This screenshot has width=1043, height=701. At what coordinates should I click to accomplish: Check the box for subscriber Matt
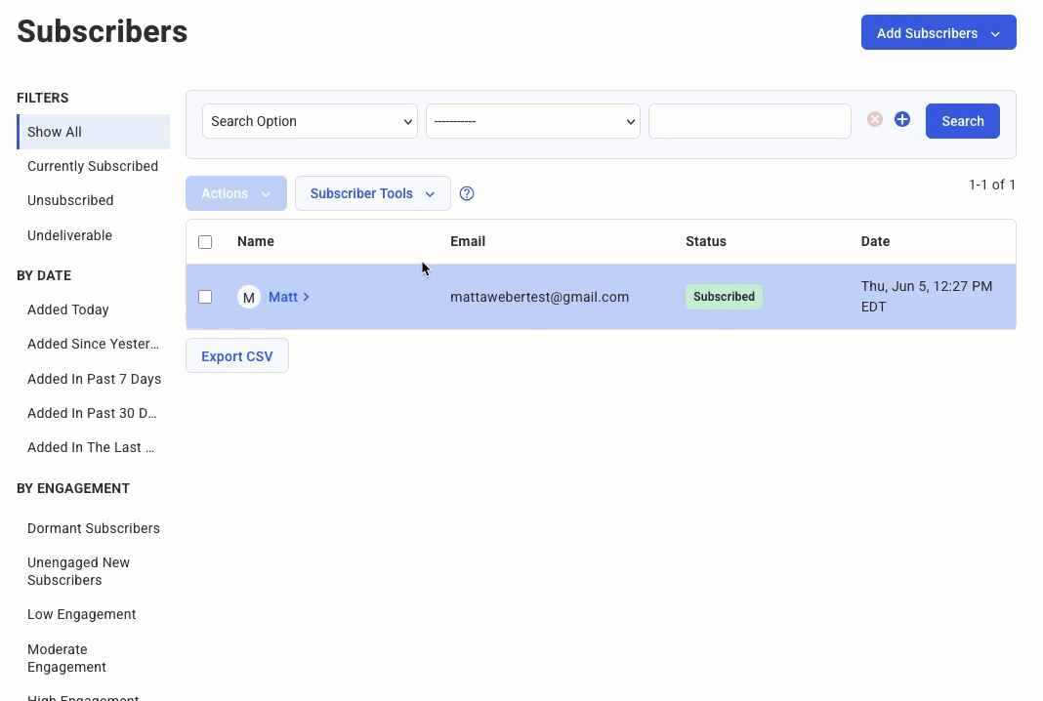pos(205,297)
